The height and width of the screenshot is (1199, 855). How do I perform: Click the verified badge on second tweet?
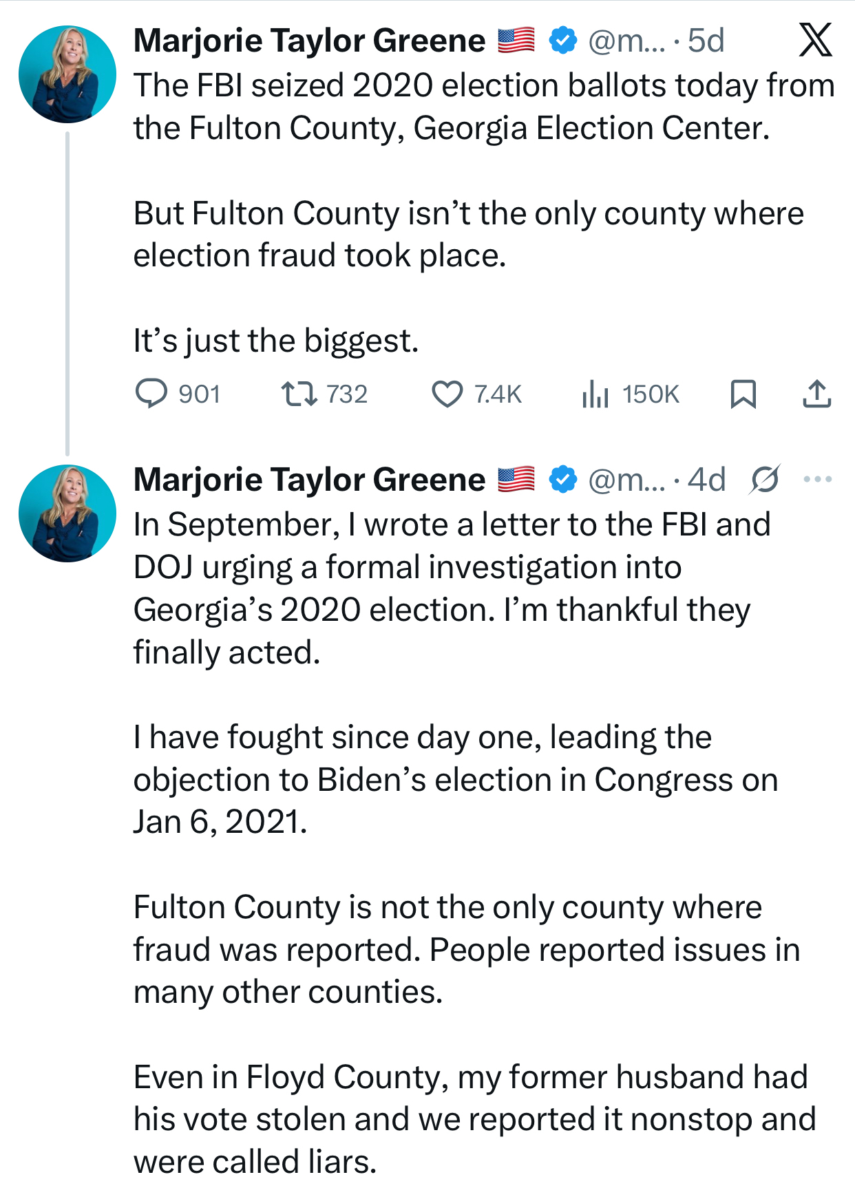point(562,480)
